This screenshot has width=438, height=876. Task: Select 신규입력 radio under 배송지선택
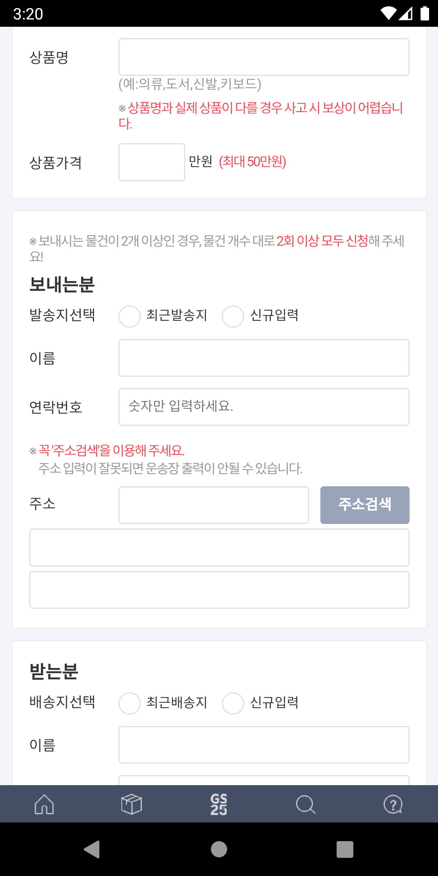pos(233,703)
